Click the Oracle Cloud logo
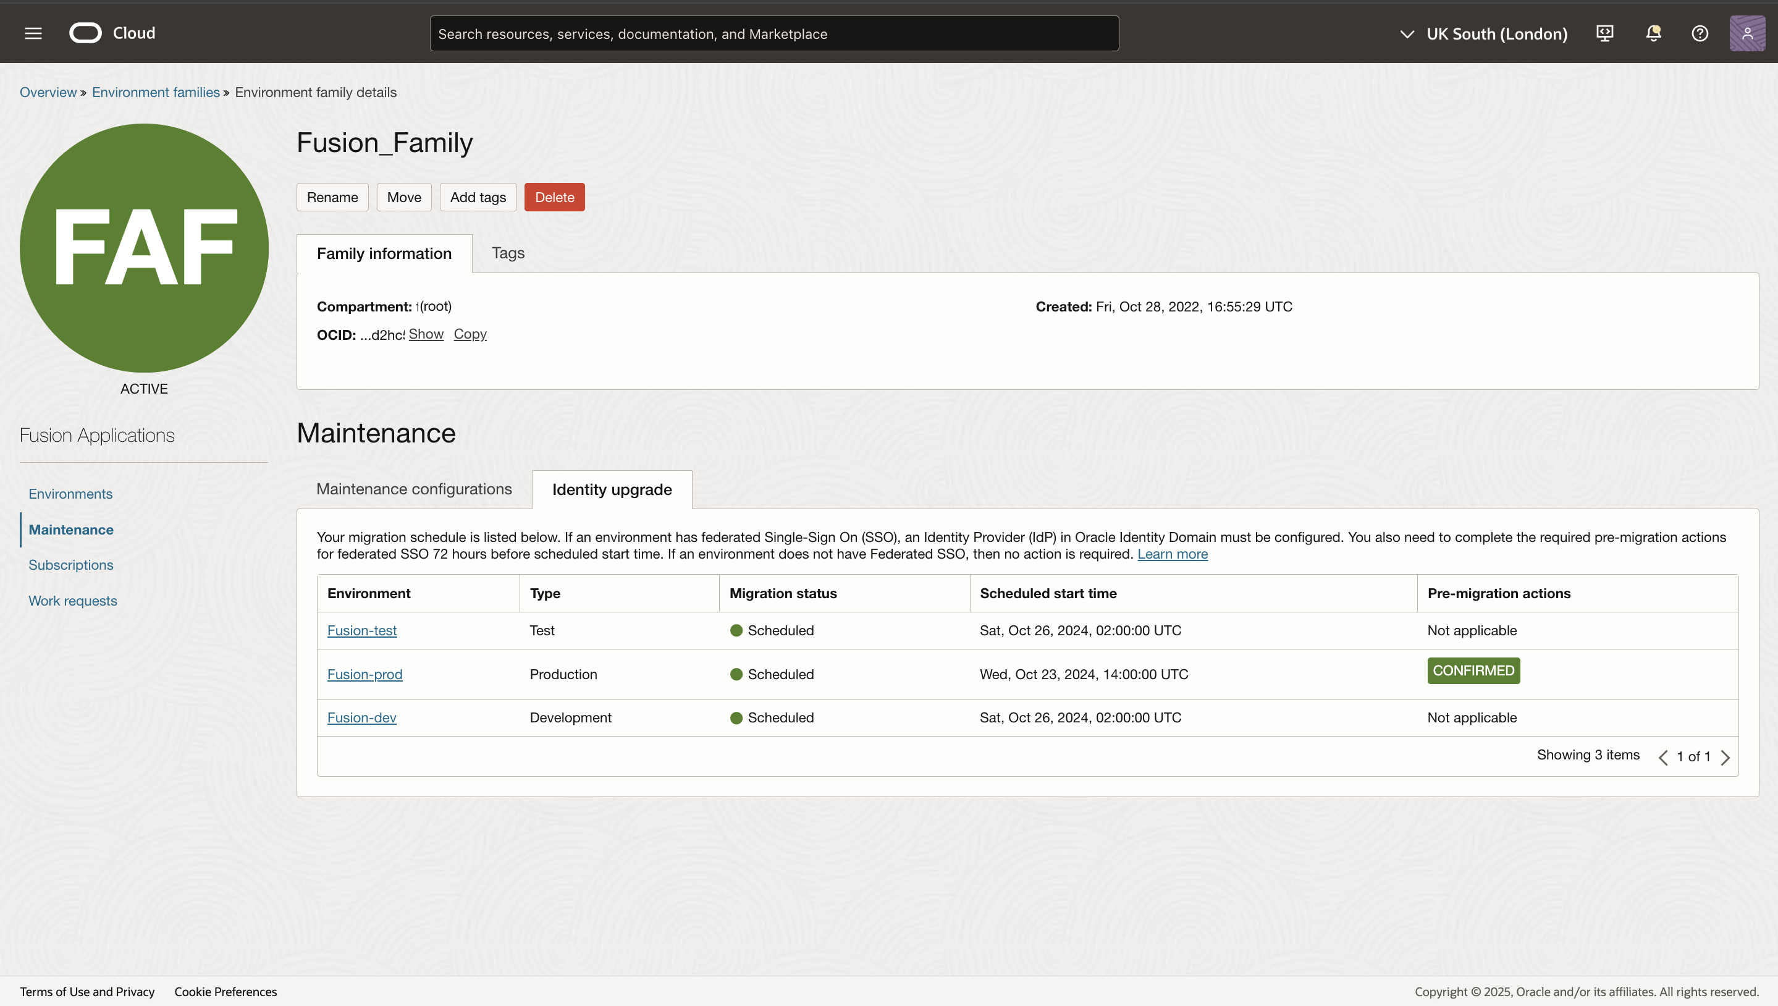This screenshot has width=1778, height=1006. 112,33
